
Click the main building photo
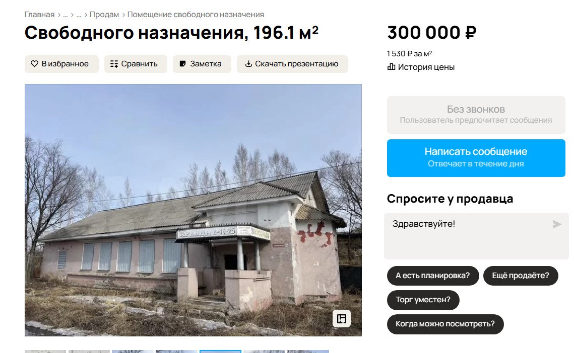[x=193, y=210]
